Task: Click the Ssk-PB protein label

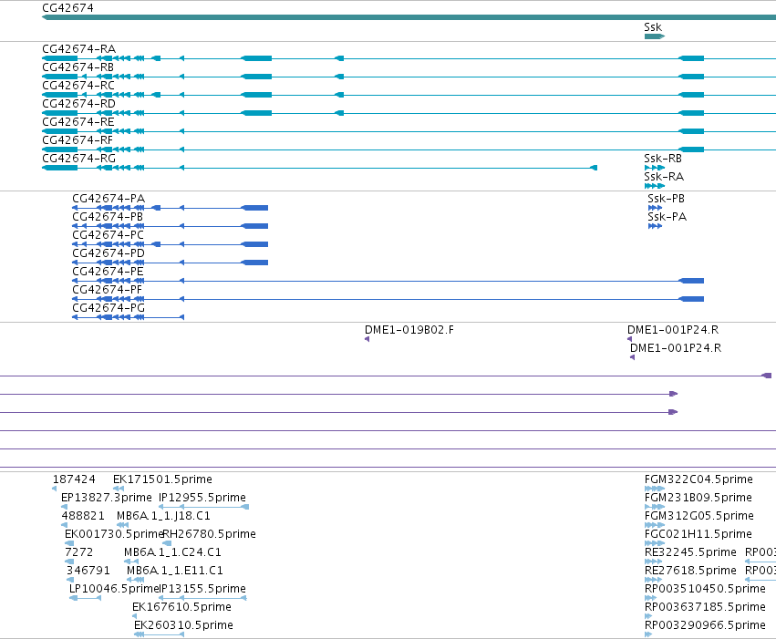Action: coord(667,199)
